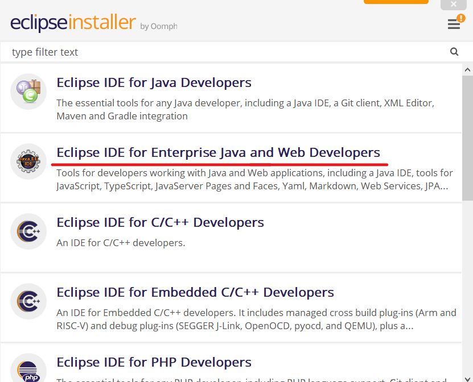Click the PHP Developers package icon
Screen dimensions: 473x382
coord(28,368)
